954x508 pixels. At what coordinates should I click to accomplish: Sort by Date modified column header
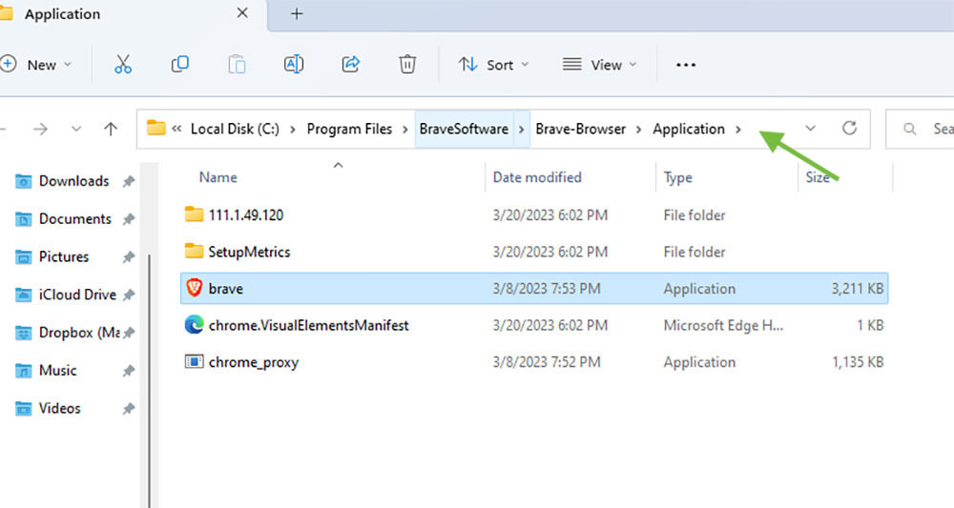537,177
